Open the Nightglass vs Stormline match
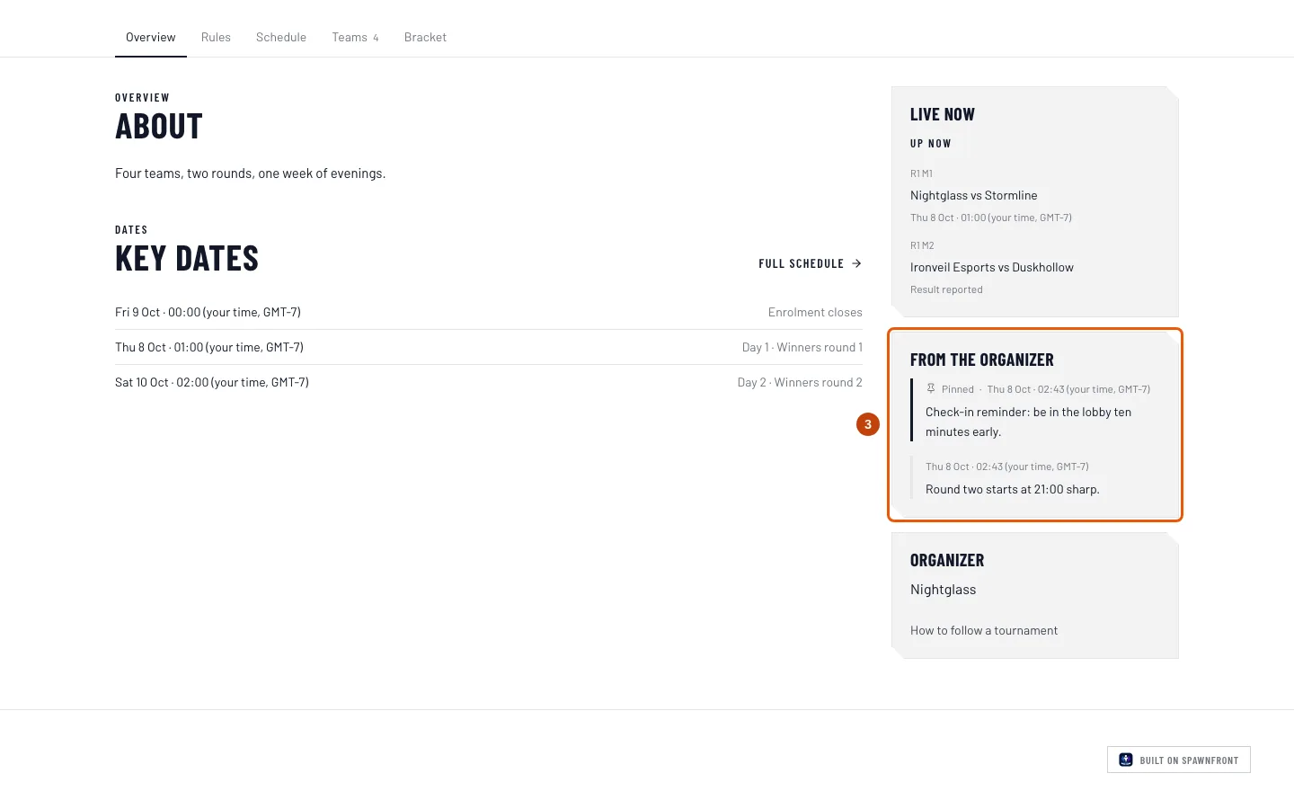The height and width of the screenshot is (809, 1294). (973, 195)
